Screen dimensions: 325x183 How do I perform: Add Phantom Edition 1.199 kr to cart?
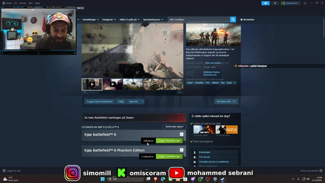pyautogui.click(x=169, y=156)
